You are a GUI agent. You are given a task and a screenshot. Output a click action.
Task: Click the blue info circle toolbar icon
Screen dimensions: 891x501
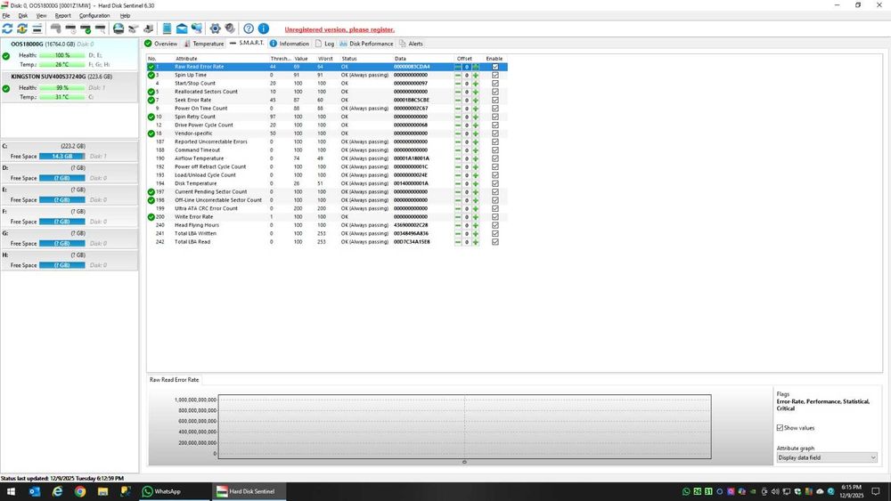(264, 28)
